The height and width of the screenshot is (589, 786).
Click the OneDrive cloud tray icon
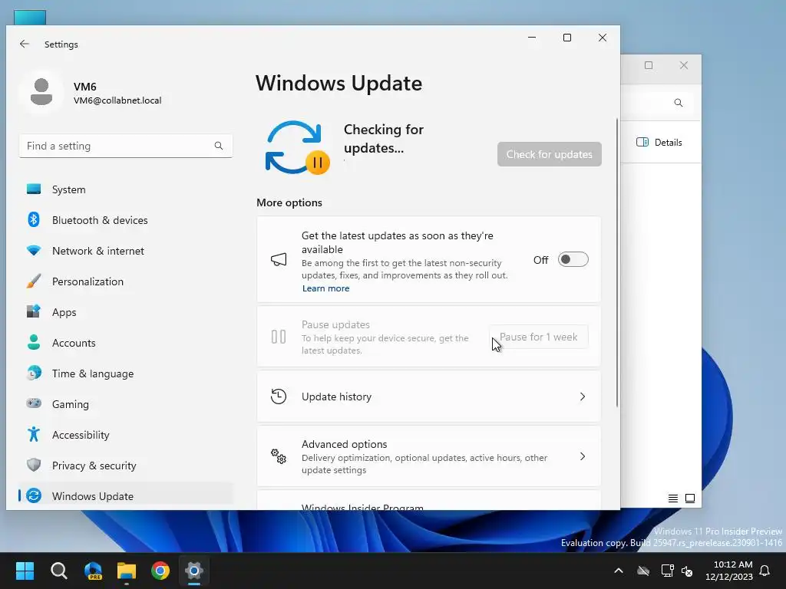point(643,571)
